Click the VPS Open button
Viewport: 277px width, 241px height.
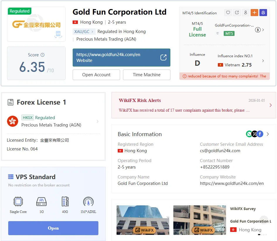[53, 228]
